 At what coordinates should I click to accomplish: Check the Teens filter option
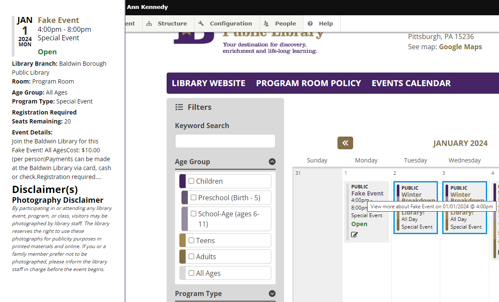click(x=191, y=240)
